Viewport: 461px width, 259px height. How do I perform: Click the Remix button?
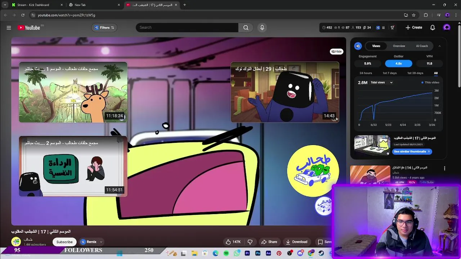89,242
